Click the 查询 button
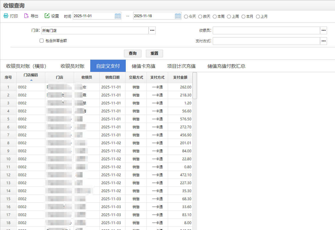Image resolution: width=335 pixels, height=230 pixels. pyautogui.click(x=133, y=54)
